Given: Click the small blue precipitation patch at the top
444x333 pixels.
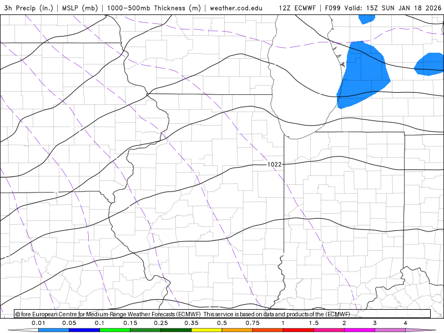Looking at the screenshot, I should coord(367,19).
